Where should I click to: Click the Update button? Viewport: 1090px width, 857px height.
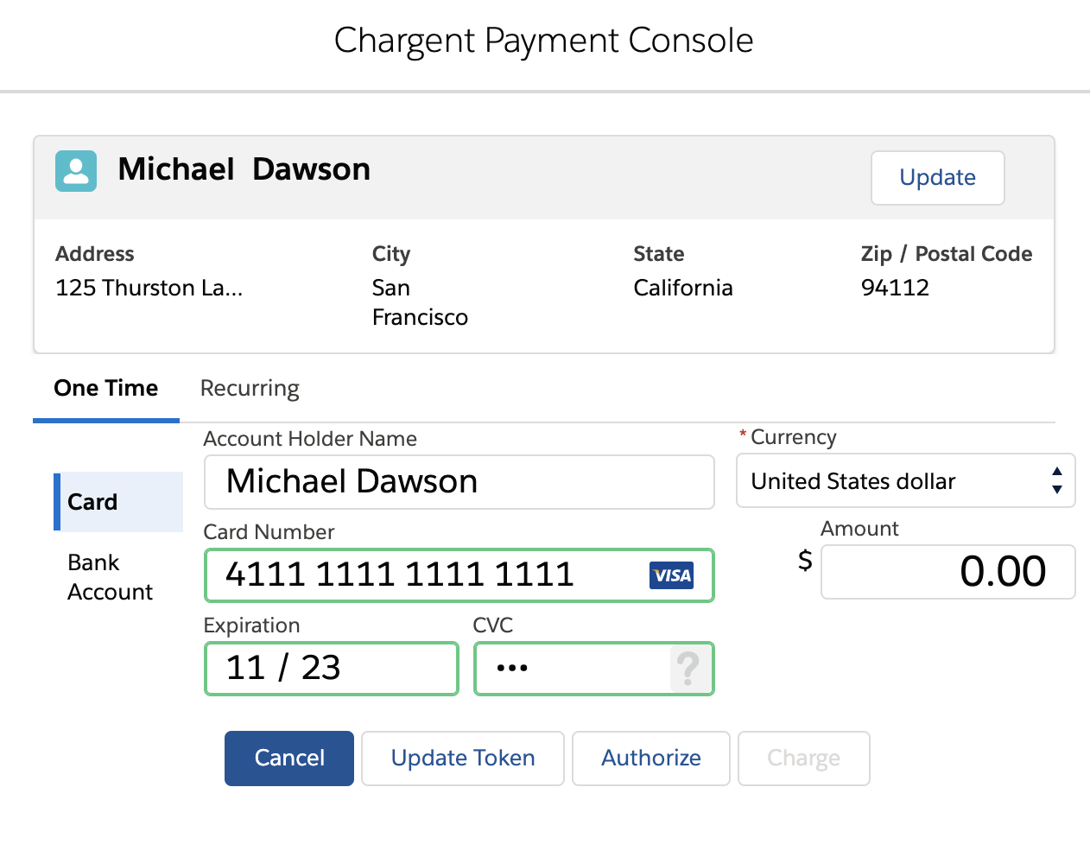tap(937, 178)
